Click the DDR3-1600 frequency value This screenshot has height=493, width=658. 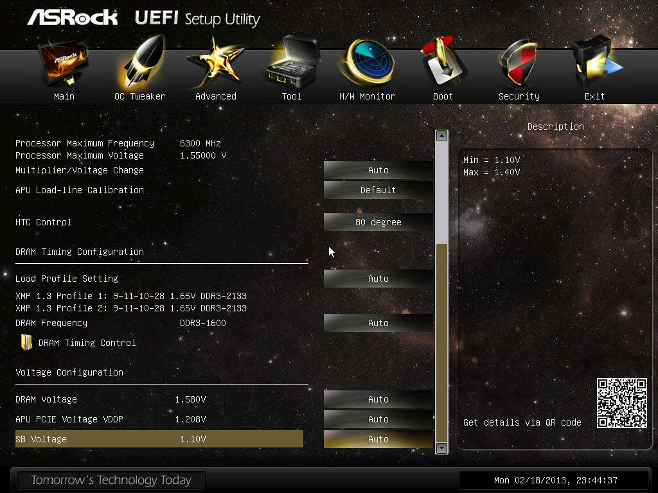pyautogui.click(x=202, y=324)
